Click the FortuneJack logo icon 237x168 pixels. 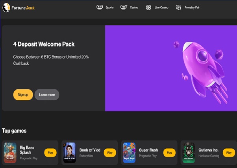click(6, 7)
